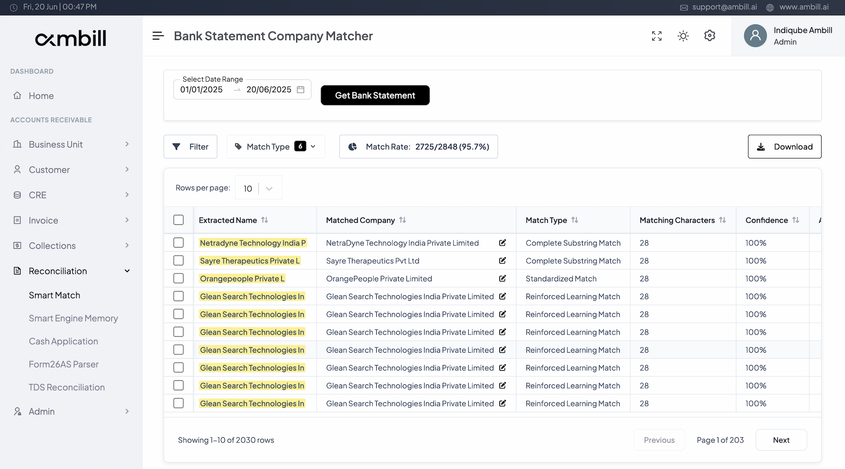Click the Invoice icon in sidebar
Viewport: 845px width, 469px height.
click(x=17, y=220)
